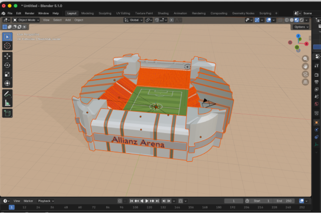Open the Tool properties tab icon
The height and width of the screenshot is (213, 321).
[x=316, y=66]
